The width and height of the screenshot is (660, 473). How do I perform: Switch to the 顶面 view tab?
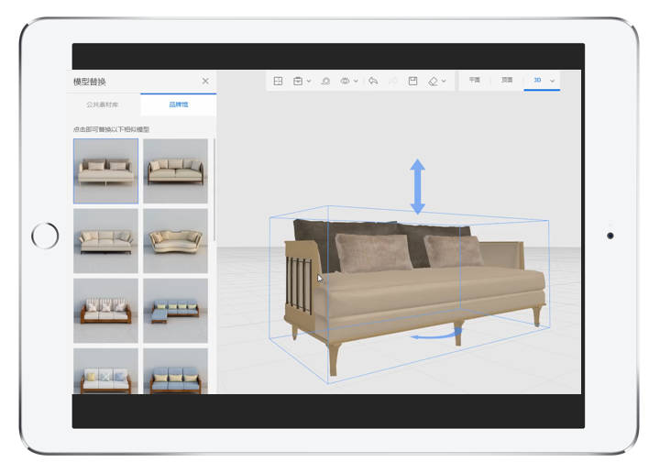(507, 81)
